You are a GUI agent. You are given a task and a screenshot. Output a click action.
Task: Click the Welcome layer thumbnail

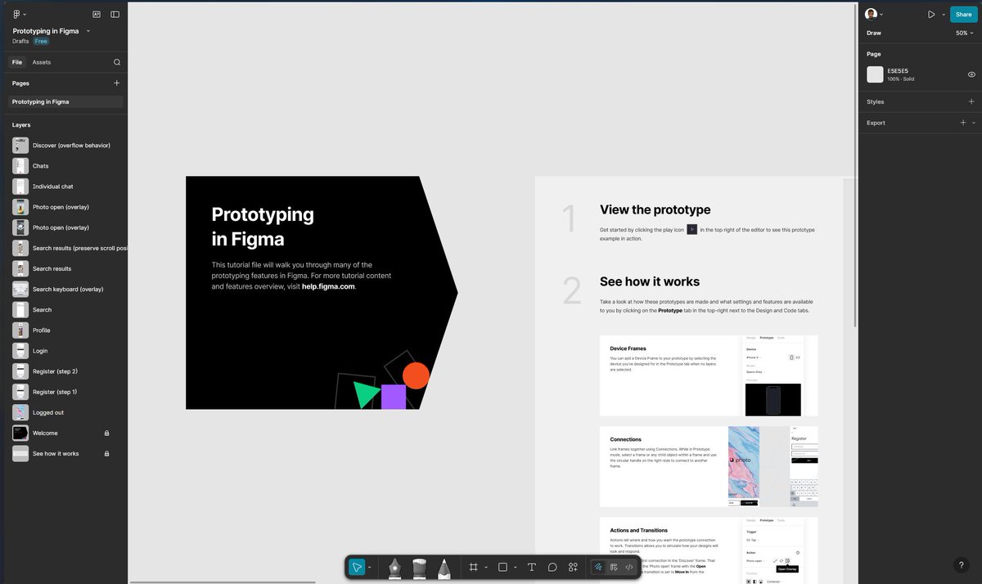coord(20,433)
